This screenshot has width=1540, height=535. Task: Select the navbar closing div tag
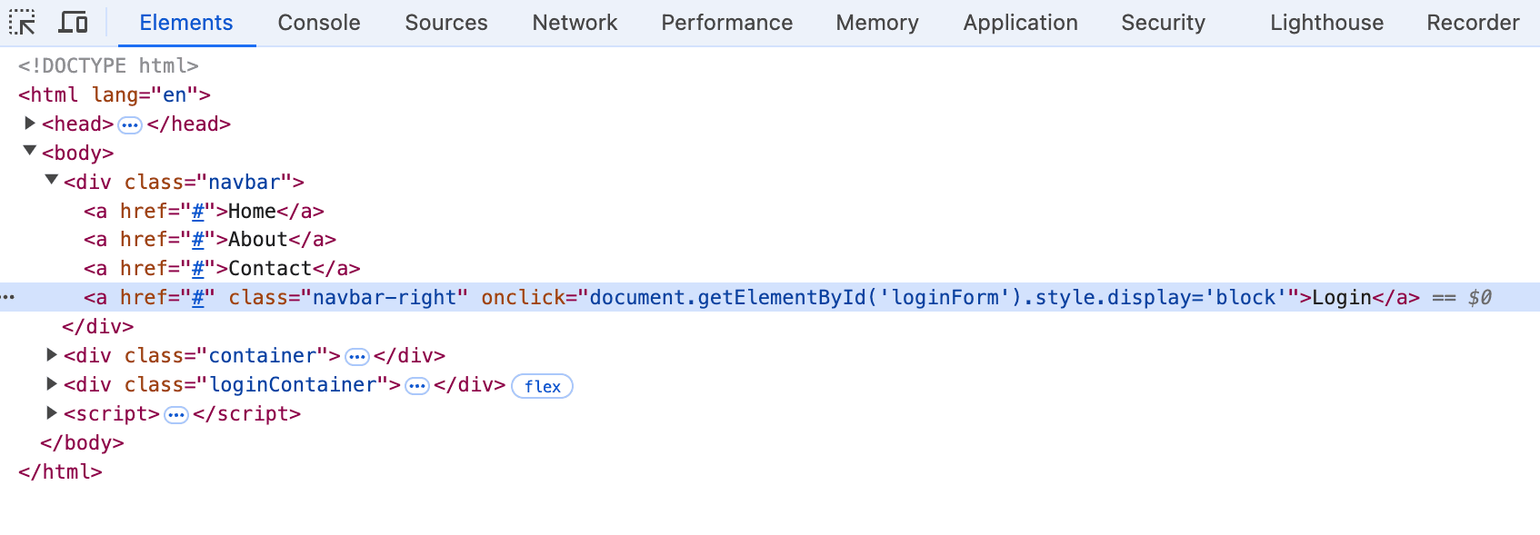click(x=97, y=327)
